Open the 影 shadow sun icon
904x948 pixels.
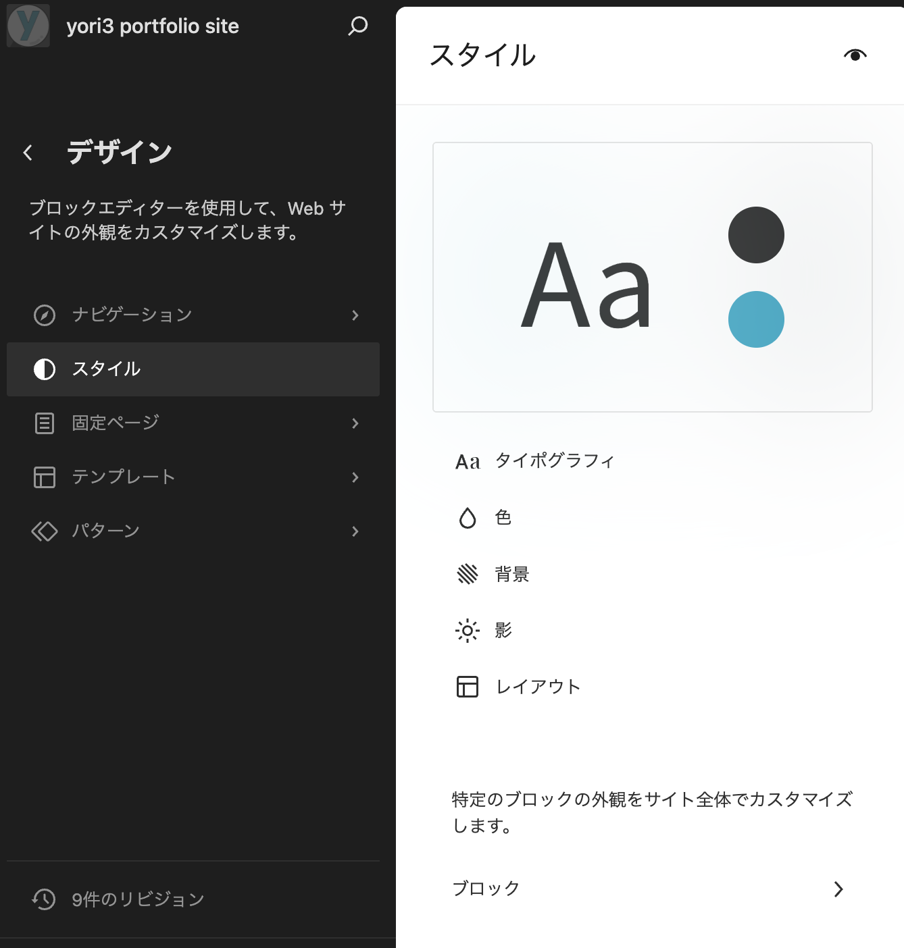[468, 631]
